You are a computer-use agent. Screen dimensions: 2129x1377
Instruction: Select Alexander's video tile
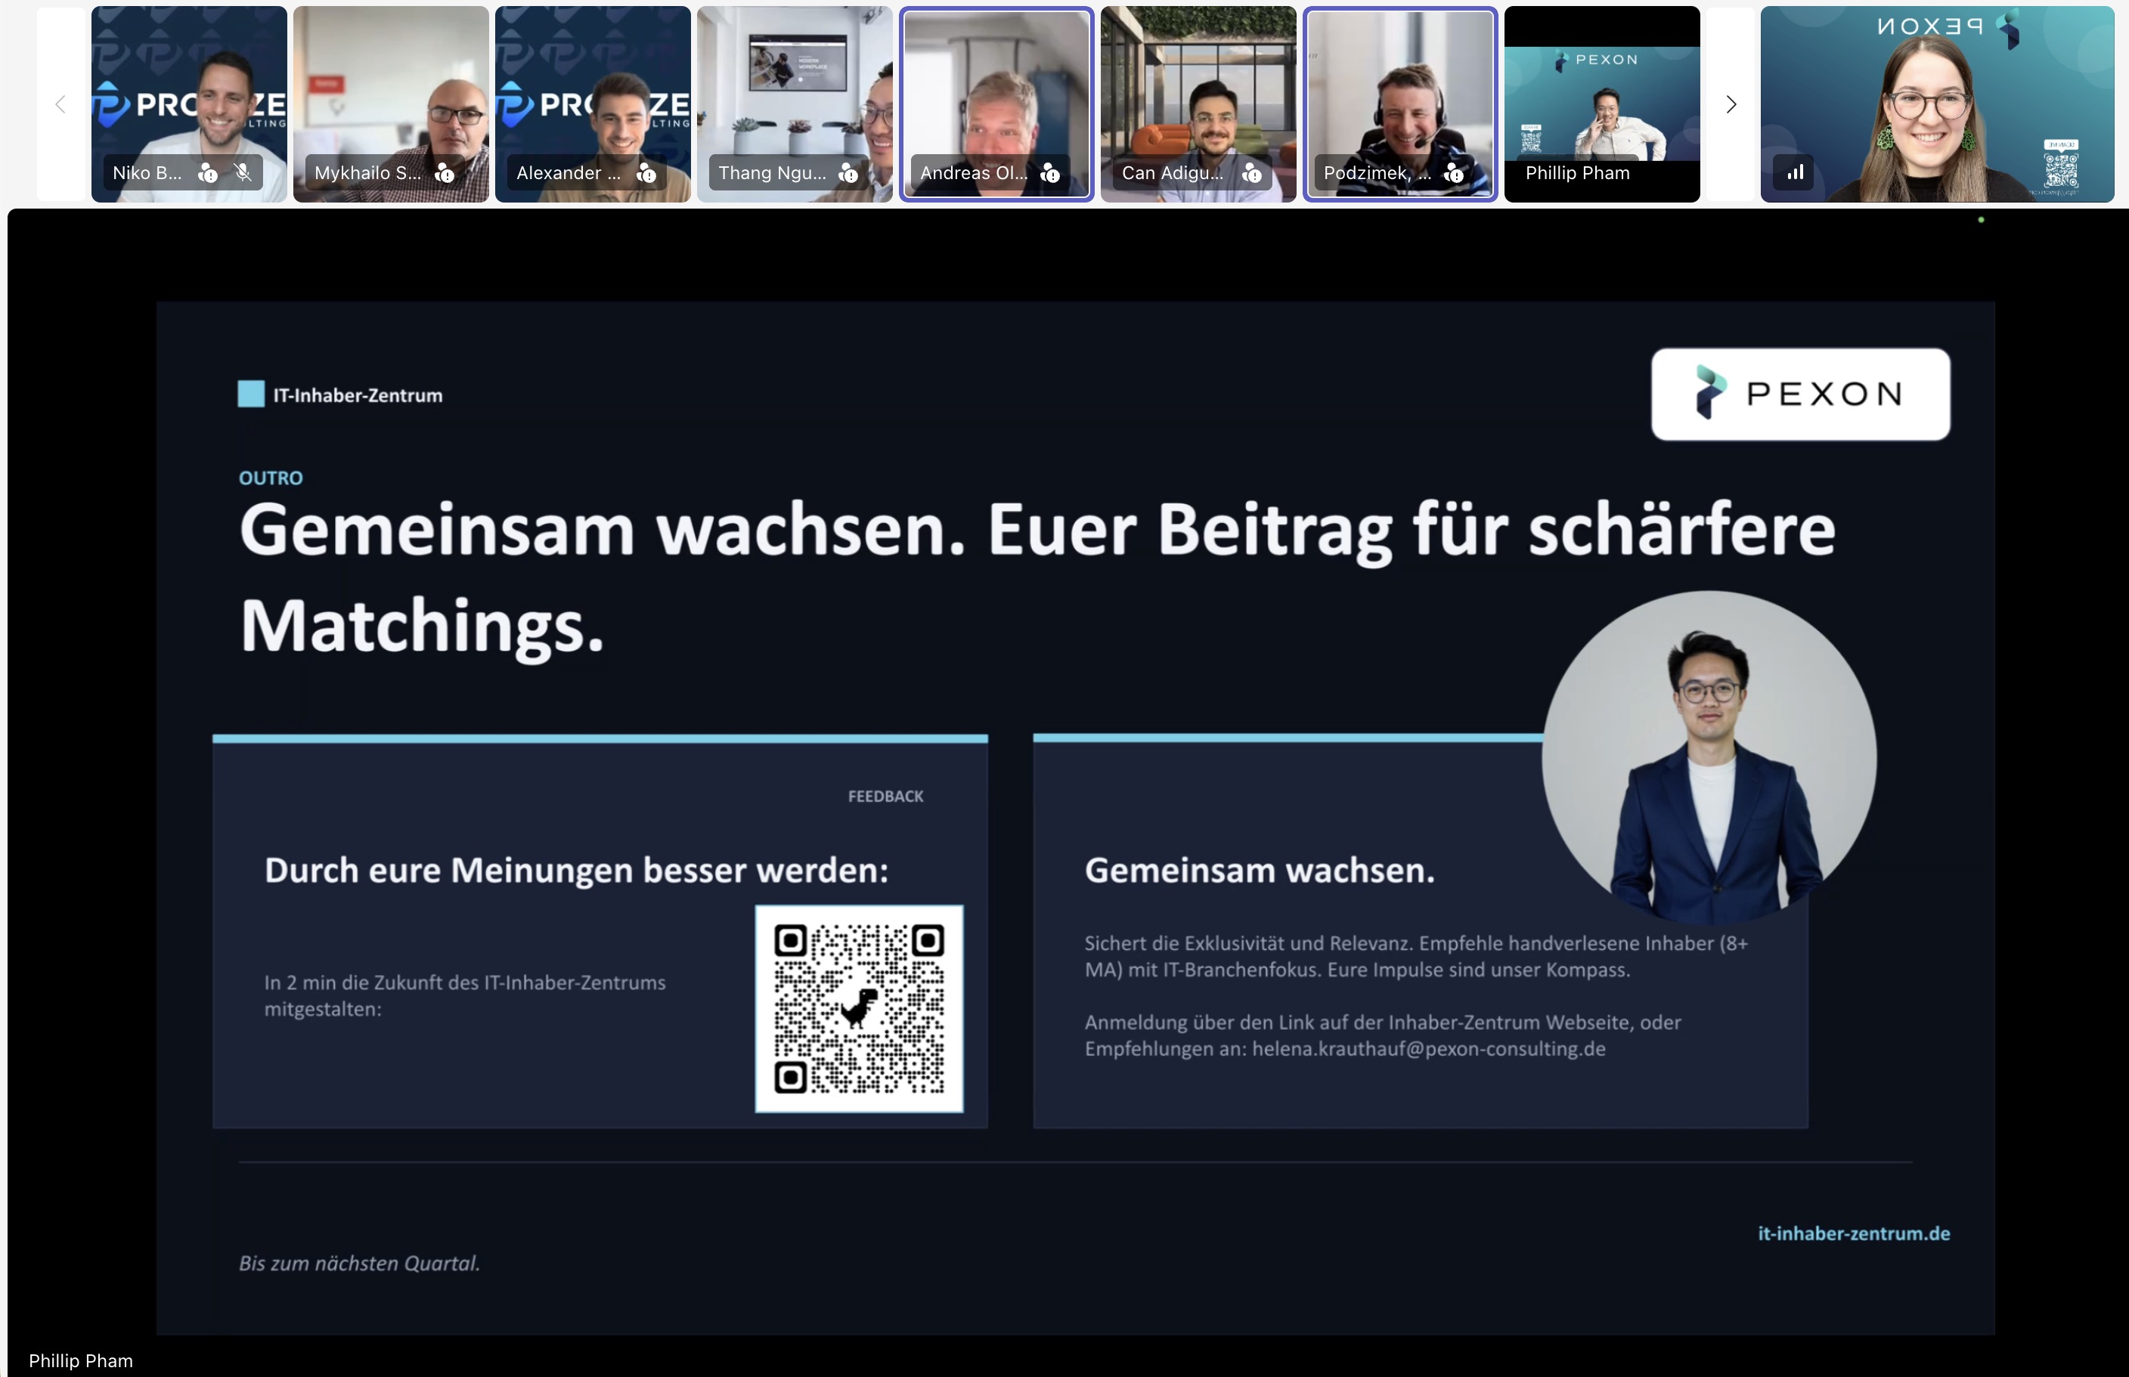pos(593,104)
